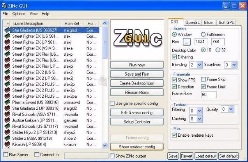The height and width of the screenshot is (162, 248).
Task: Open the Options menu
Action: pyautogui.click(x=19, y=14)
